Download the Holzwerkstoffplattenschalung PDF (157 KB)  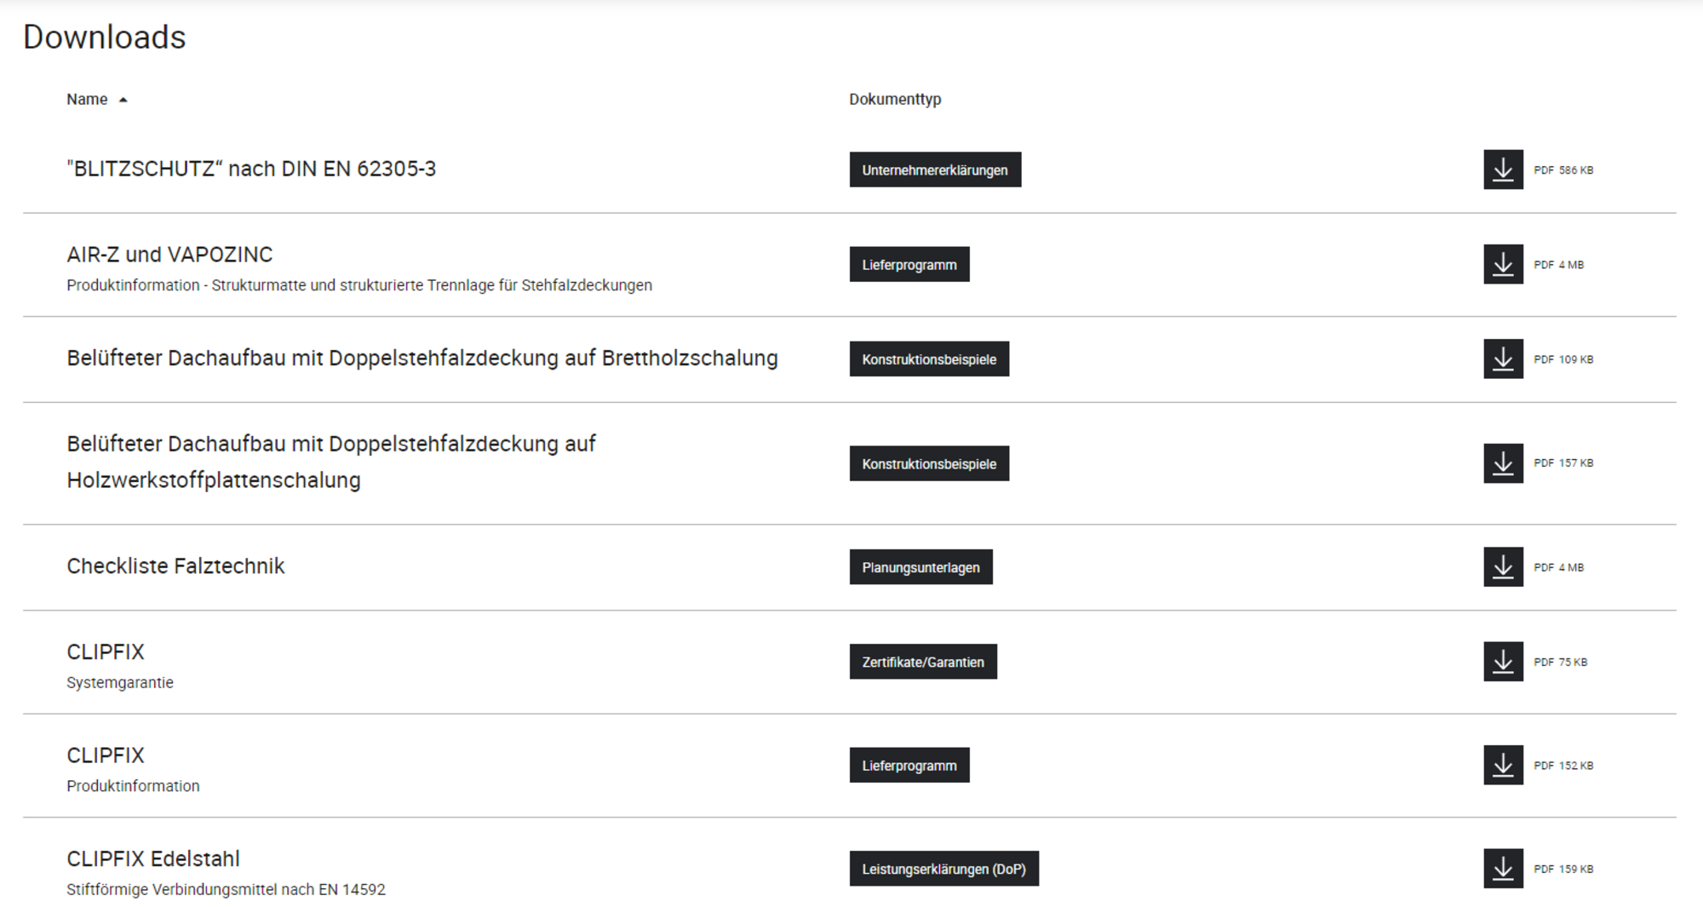[x=1503, y=463]
